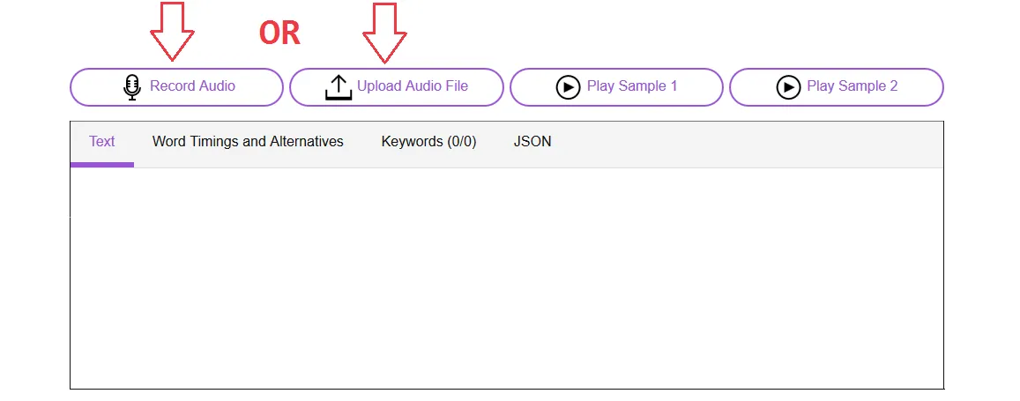Switch to the Text tab
Image resolution: width=1020 pixels, height=401 pixels.
point(102,142)
